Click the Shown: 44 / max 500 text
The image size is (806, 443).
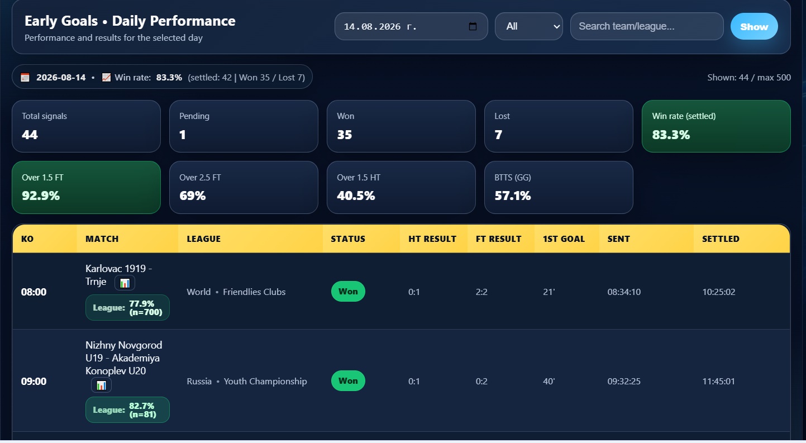[x=749, y=77]
